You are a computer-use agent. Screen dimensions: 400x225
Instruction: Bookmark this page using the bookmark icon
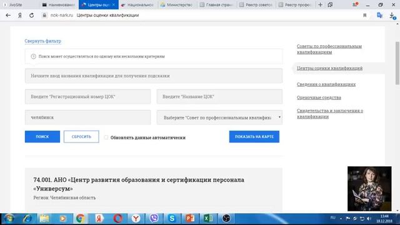(x=365, y=15)
